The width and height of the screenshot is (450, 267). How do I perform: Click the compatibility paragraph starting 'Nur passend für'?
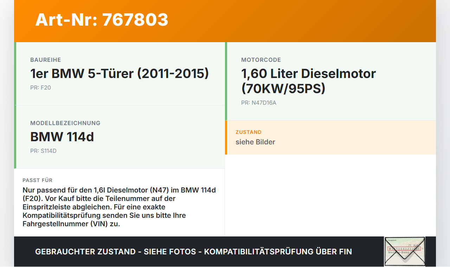119,207
